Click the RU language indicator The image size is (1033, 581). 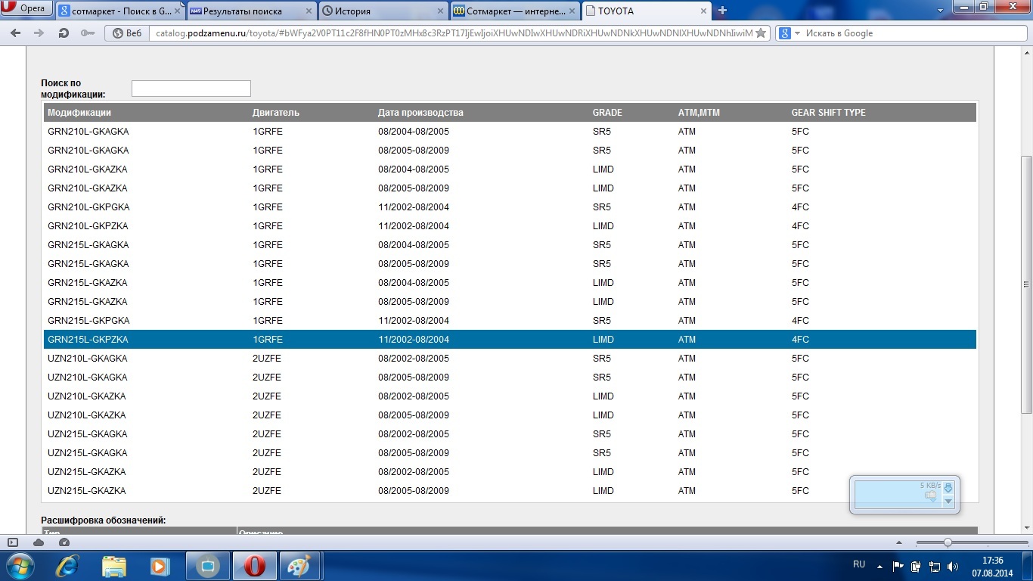tap(859, 564)
